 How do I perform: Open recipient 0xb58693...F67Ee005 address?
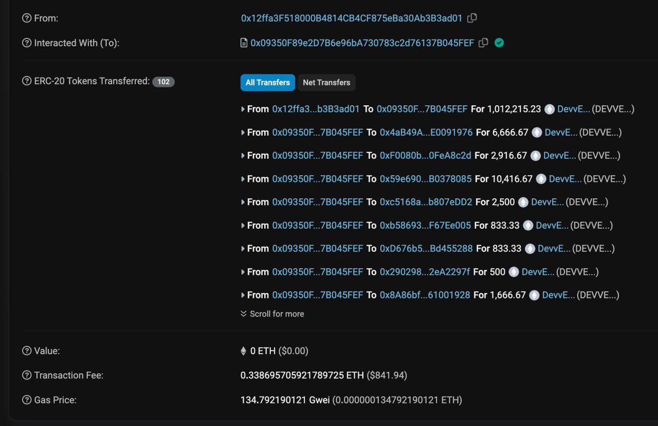coord(426,225)
